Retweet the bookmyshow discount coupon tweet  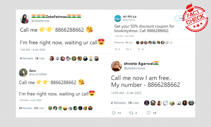pos(127,49)
